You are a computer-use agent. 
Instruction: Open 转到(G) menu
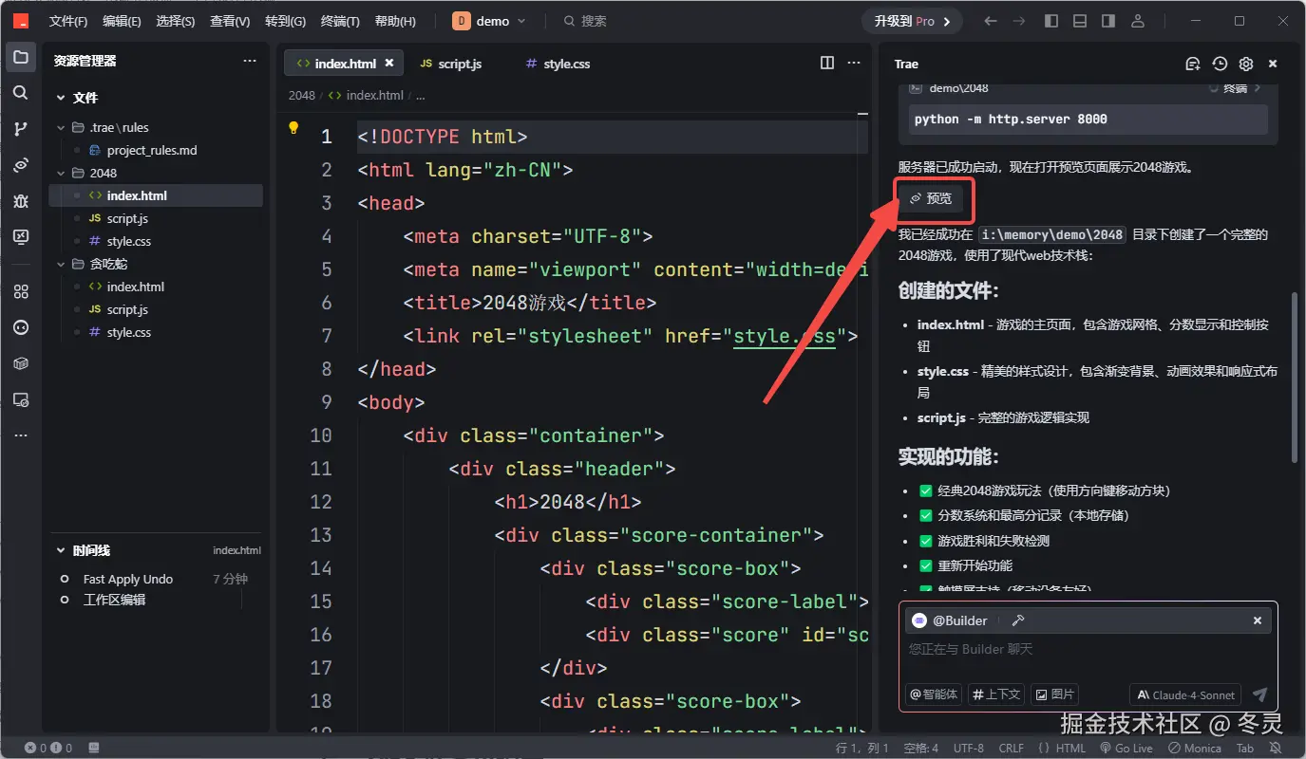coord(285,21)
